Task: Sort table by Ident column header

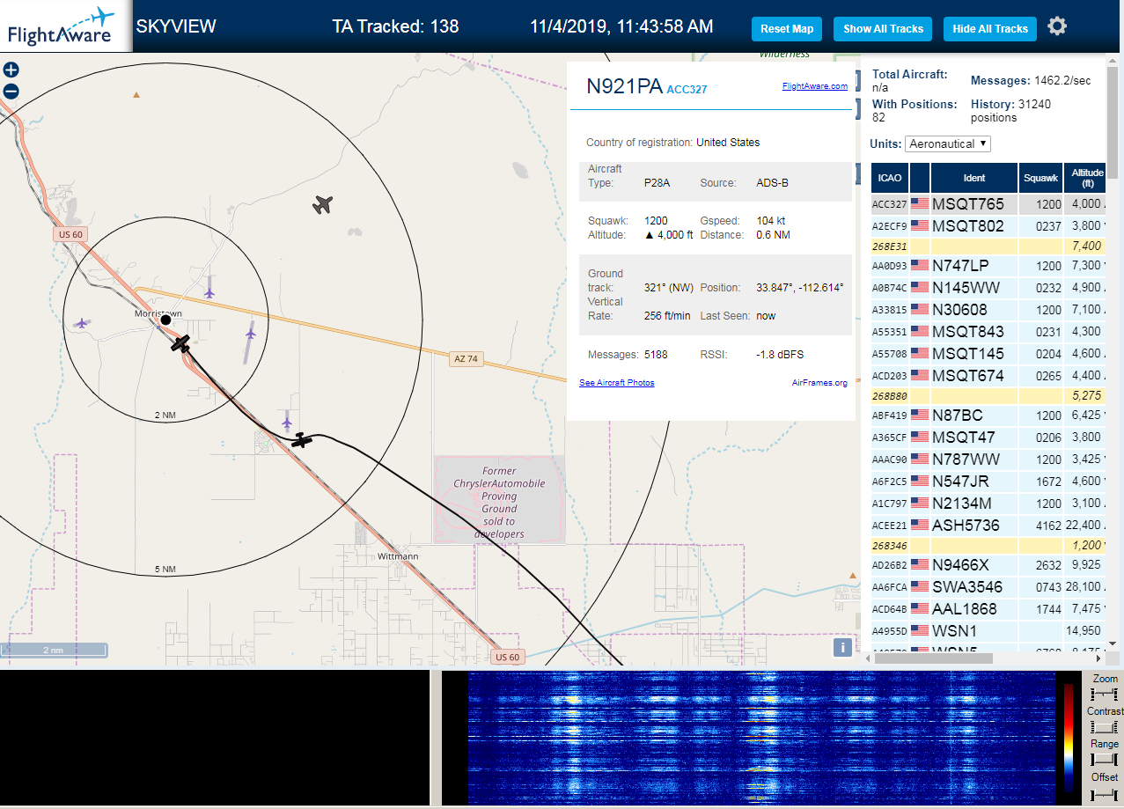Action: click(x=974, y=178)
